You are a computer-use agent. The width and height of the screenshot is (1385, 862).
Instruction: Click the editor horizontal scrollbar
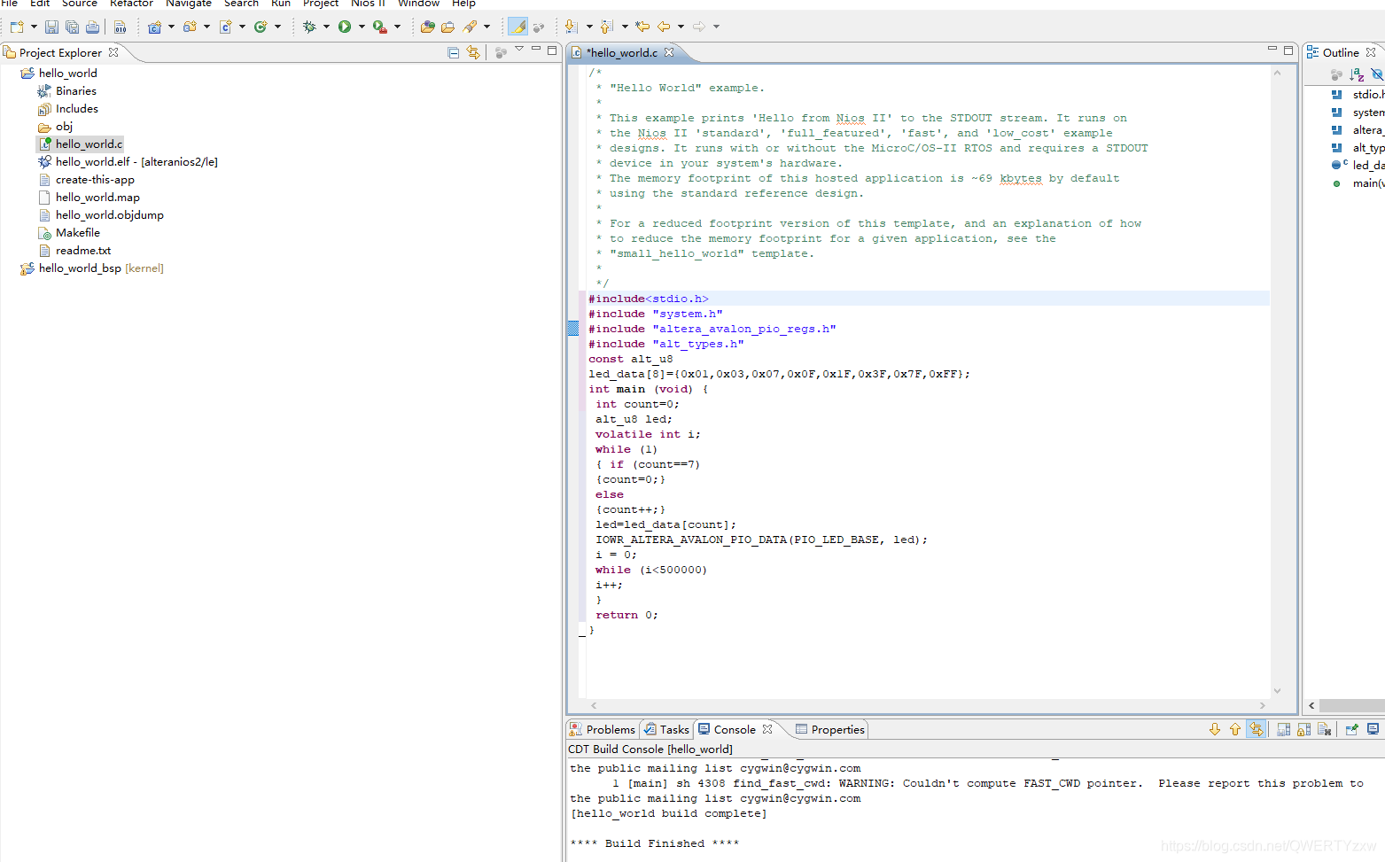click(928, 705)
